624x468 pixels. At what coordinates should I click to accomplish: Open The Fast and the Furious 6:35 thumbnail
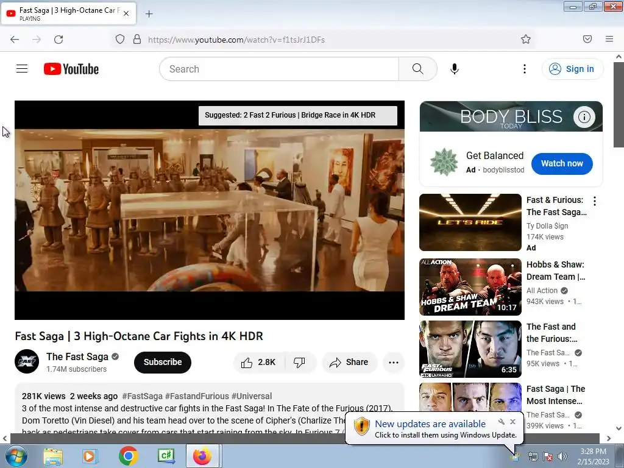(470, 349)
